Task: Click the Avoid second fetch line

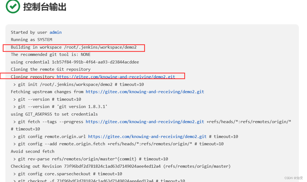Action: (33, 151)
